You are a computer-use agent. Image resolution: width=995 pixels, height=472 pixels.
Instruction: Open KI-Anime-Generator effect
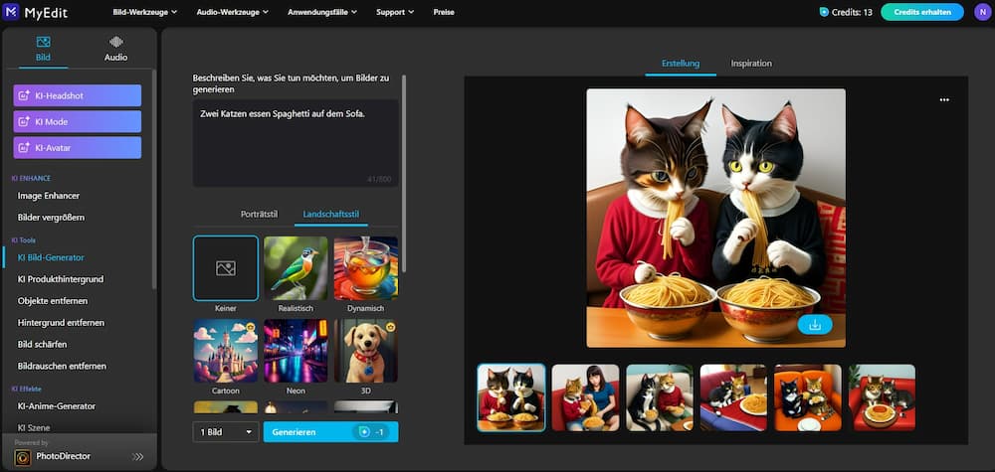57,406
